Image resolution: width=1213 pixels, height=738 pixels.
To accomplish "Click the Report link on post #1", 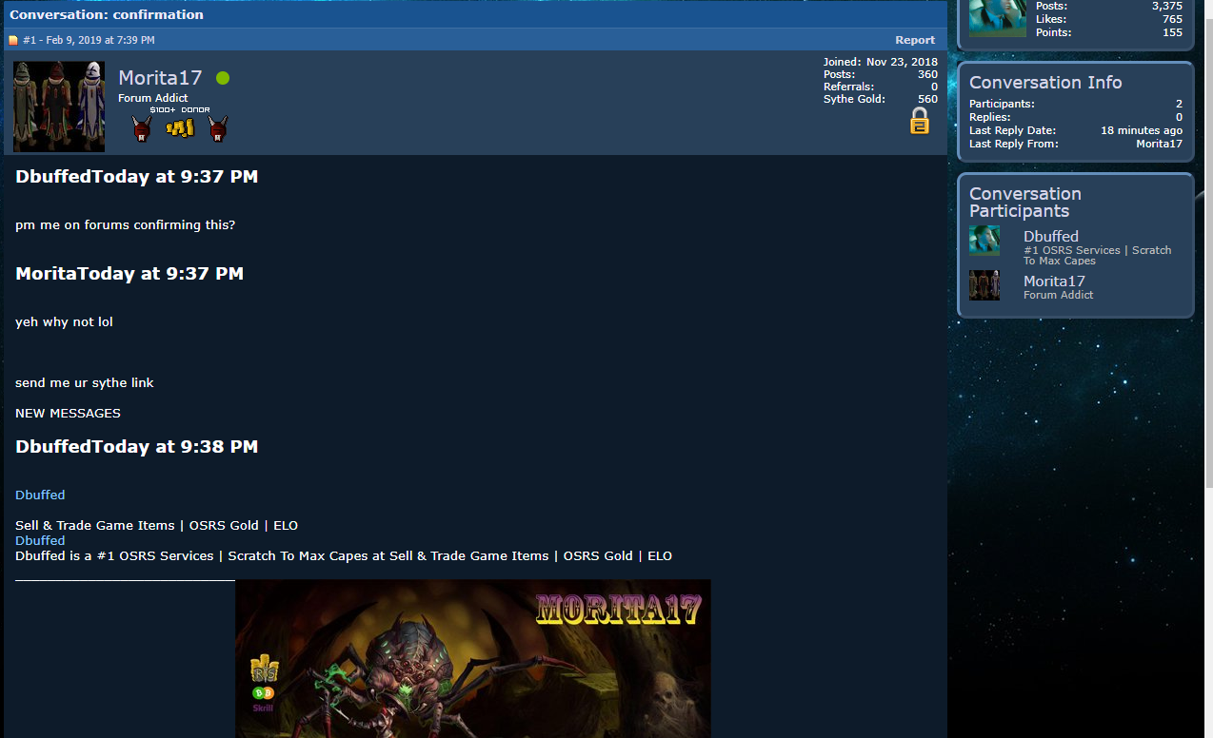I will pyautogui.click(x=915, y=40).
